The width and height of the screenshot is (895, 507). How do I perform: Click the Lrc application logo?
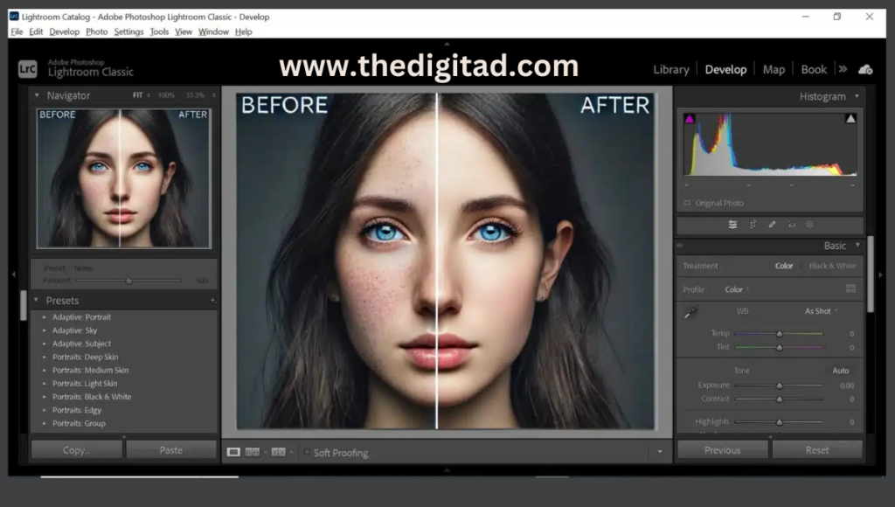pos(27,69)
